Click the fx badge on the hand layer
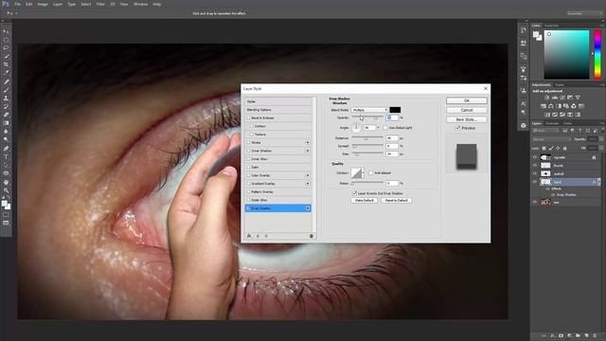This screenshot has height=341, width=606. 595,182
